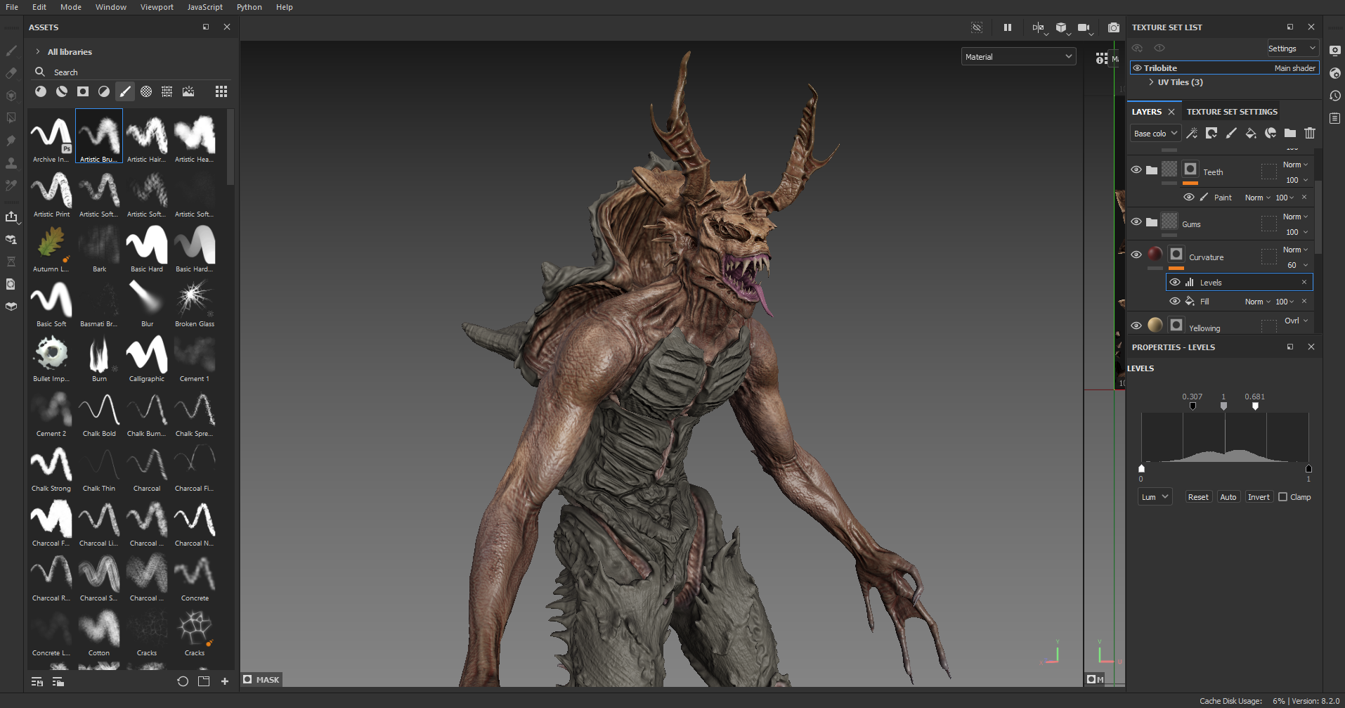This screenshot has width=1345, height=708.
Task: Filter assets by Brushes category icon
Action: tap(125, 91)
